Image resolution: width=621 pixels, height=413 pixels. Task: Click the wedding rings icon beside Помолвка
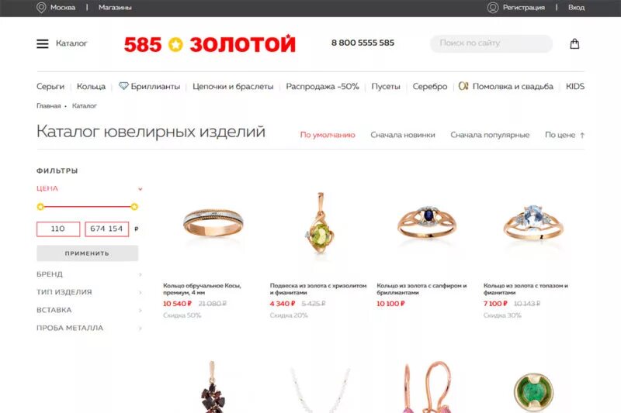click(463, 86)
